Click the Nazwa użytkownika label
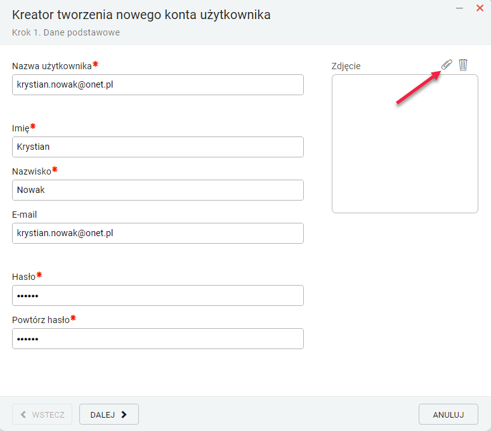Image resolution: width=491 pixels, height=431 pixels. coord(52,66)
